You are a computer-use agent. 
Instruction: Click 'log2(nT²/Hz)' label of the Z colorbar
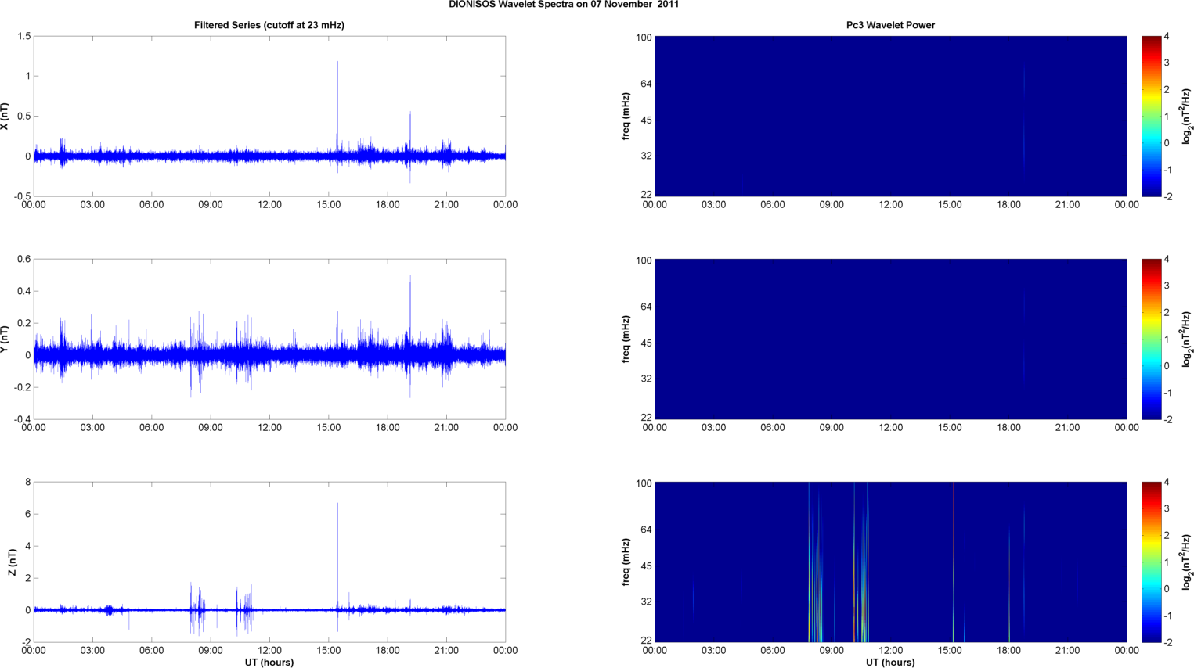1187,562
